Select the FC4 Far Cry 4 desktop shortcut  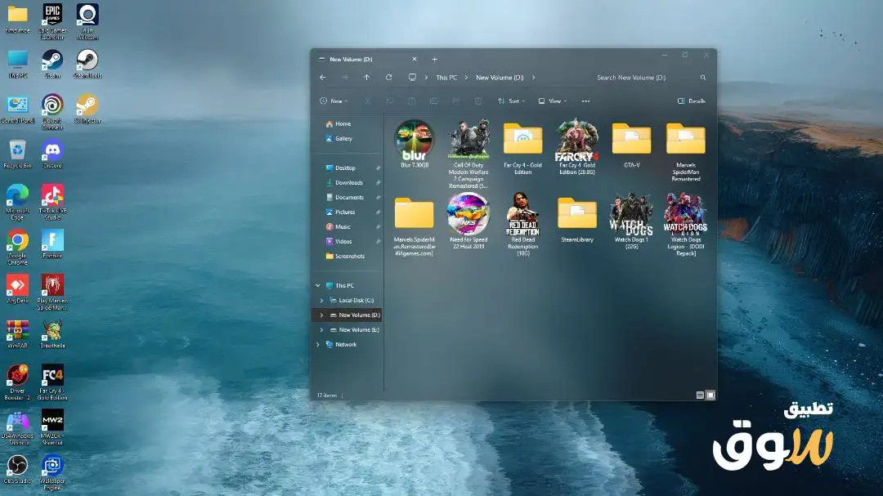coord(52,382)
